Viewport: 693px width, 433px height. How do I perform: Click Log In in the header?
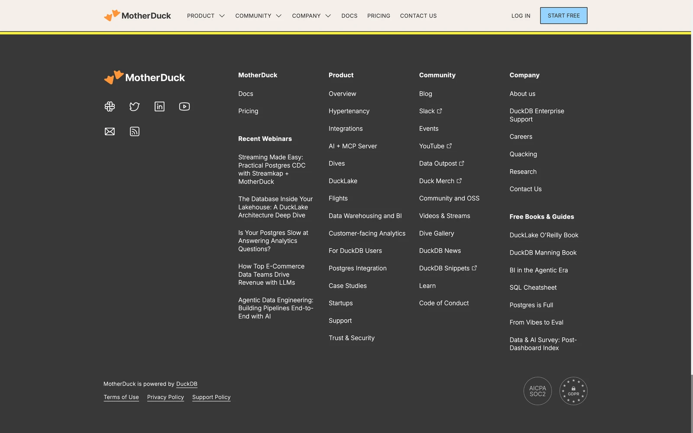pyautogui.click(x=521, y=16)
